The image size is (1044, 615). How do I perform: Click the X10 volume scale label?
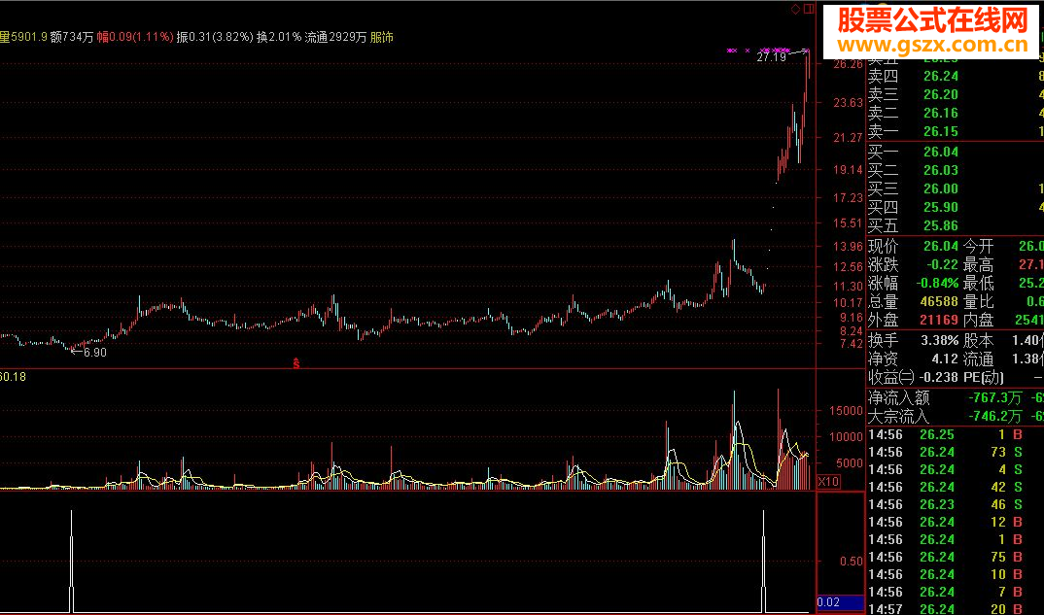828,481
